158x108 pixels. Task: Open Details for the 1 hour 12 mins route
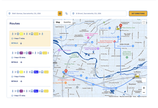pos(17,62)
